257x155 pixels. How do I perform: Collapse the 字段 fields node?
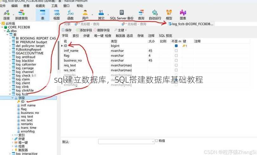point(12,98)
